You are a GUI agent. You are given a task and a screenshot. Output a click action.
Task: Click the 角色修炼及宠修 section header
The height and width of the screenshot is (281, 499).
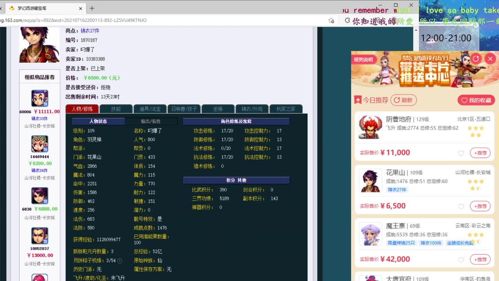click(x=236, y=121)
